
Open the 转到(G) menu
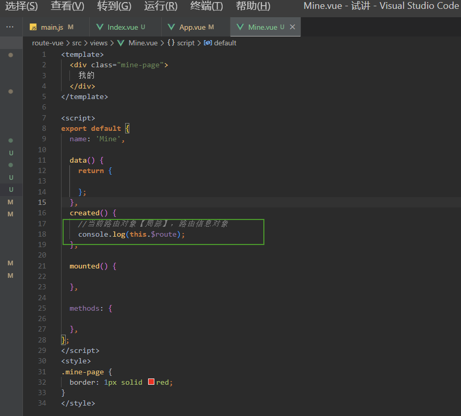114,6
